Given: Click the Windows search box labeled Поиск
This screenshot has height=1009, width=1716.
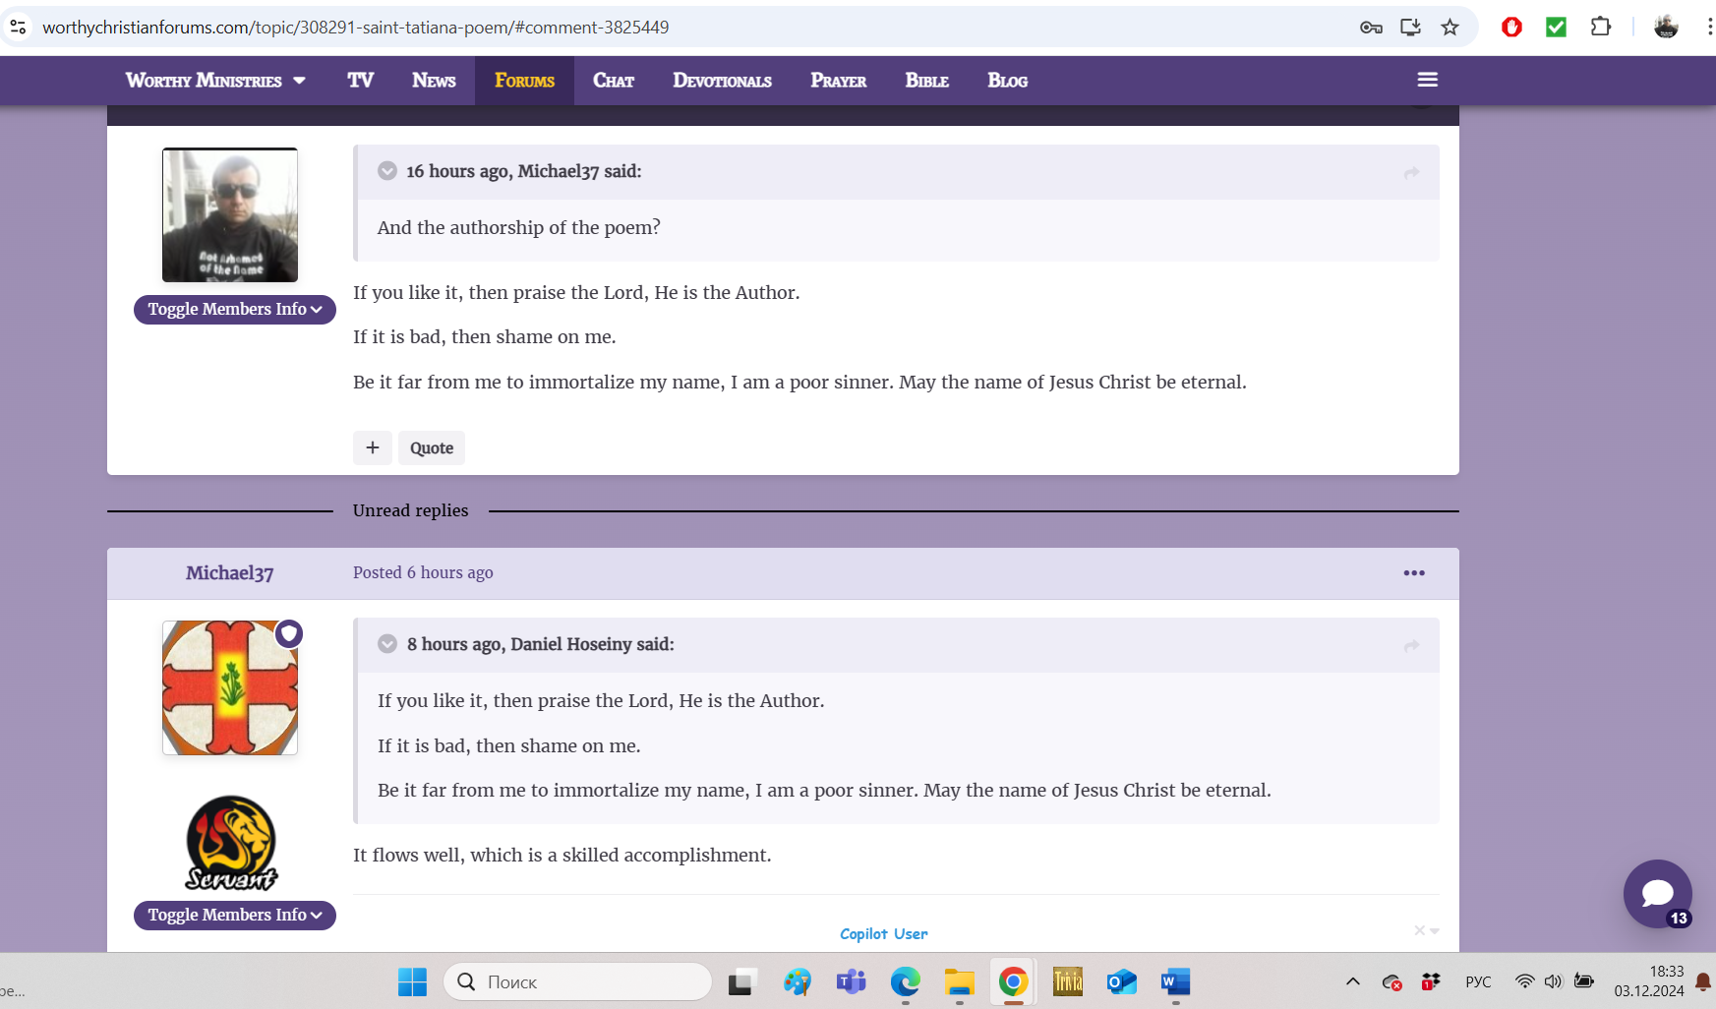Looking at the screenshot, I should click(578, 981).
